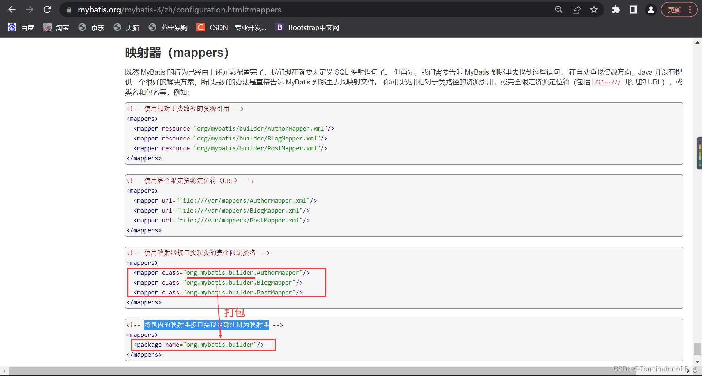Click the 映射器（mappers）heading

(177, 53)
